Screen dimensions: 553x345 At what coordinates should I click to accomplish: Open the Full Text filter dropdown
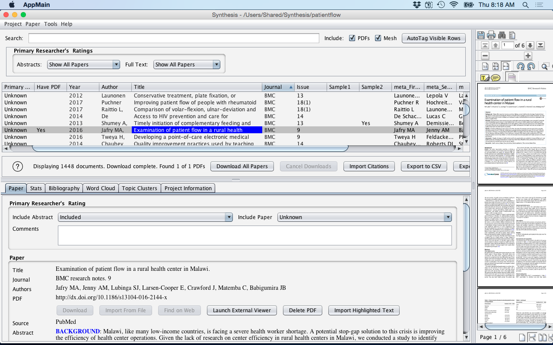click(x=187, y=64)
